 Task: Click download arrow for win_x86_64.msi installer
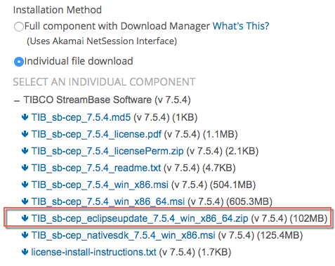pos(25,201)
